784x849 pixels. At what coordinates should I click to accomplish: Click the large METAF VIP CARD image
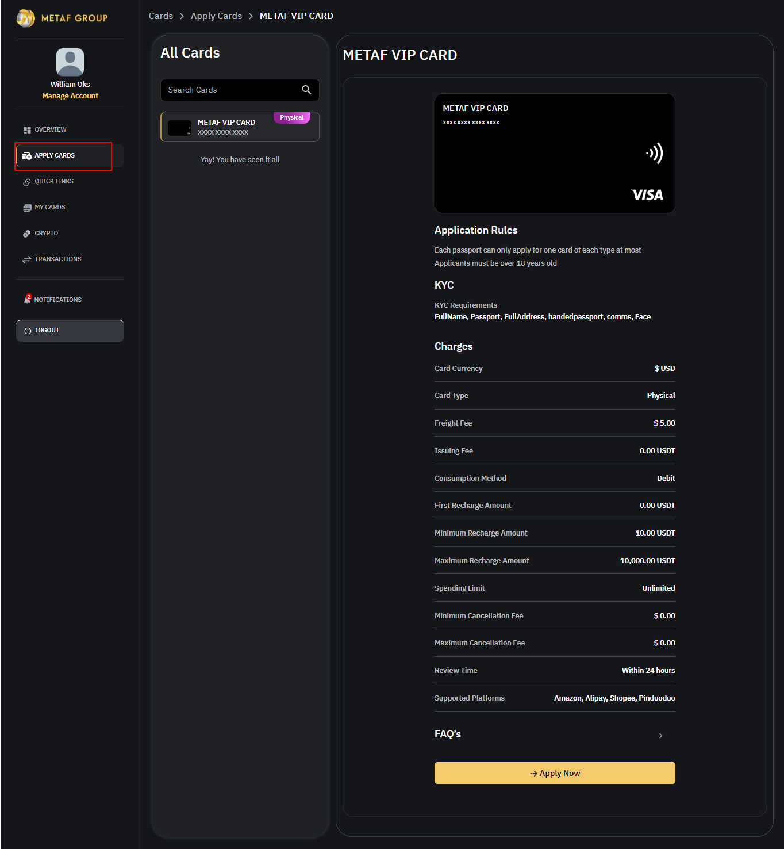555,154
